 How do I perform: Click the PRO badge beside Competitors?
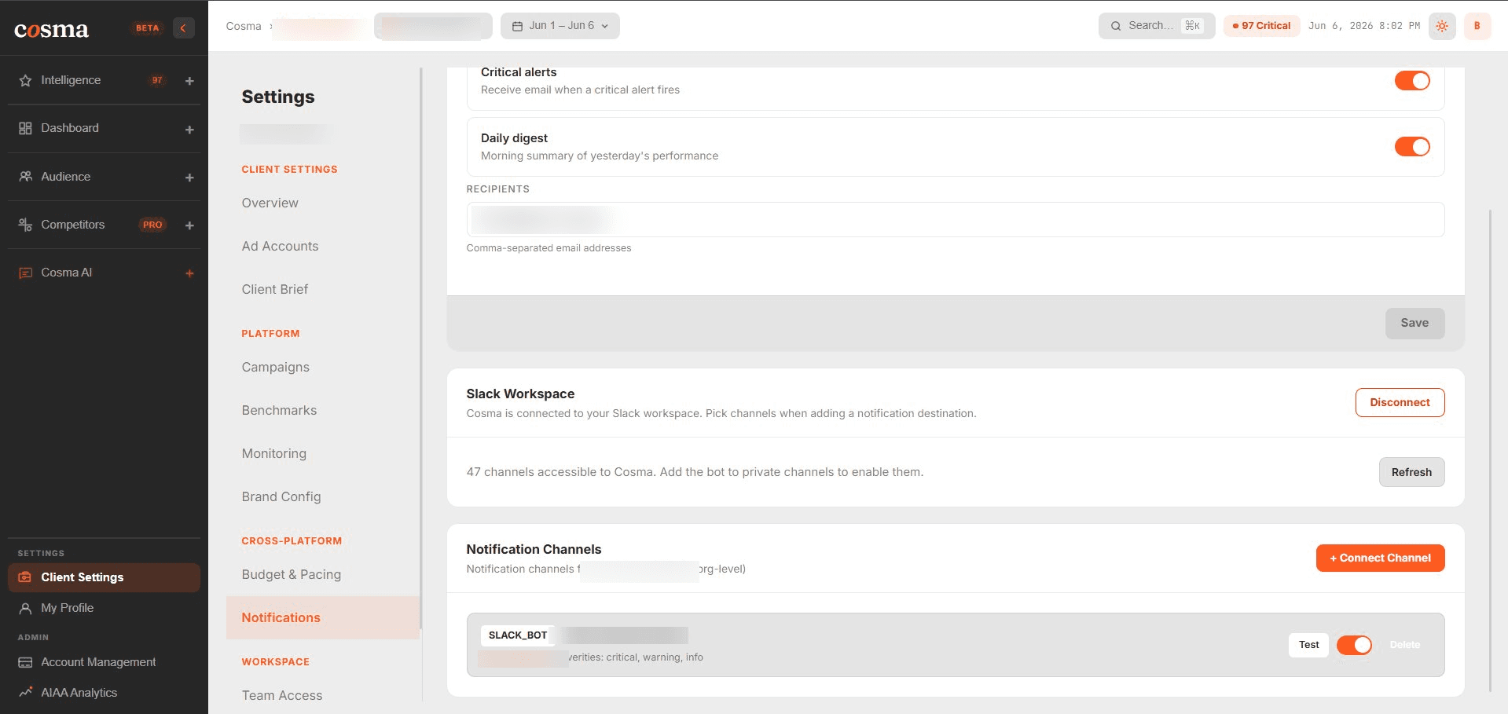[x=152, y=225]
